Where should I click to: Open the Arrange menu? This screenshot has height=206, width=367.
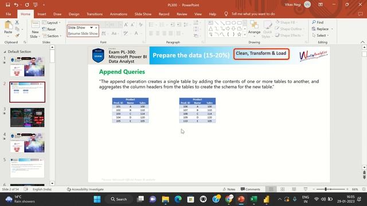[x=254, y=28]
